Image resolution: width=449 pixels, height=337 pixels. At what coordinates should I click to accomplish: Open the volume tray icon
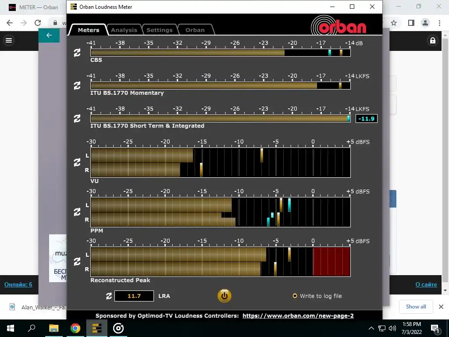(392, 328)
